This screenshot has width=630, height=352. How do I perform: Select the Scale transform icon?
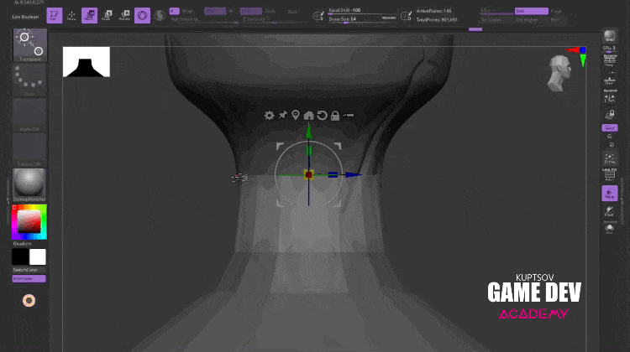(107, 16)
